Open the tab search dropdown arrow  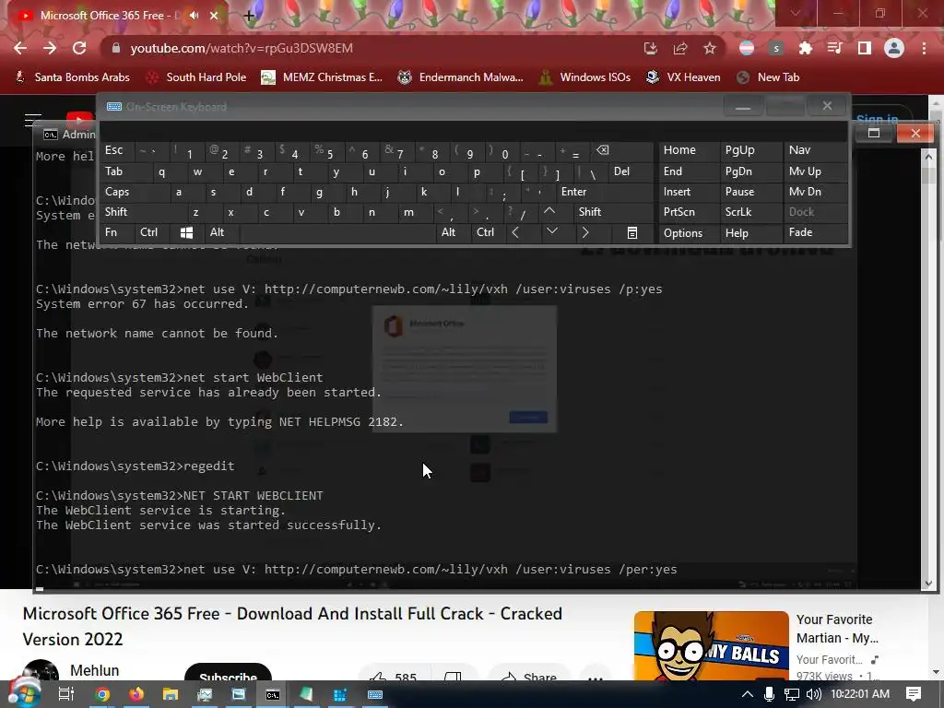(x=796, y=13)
